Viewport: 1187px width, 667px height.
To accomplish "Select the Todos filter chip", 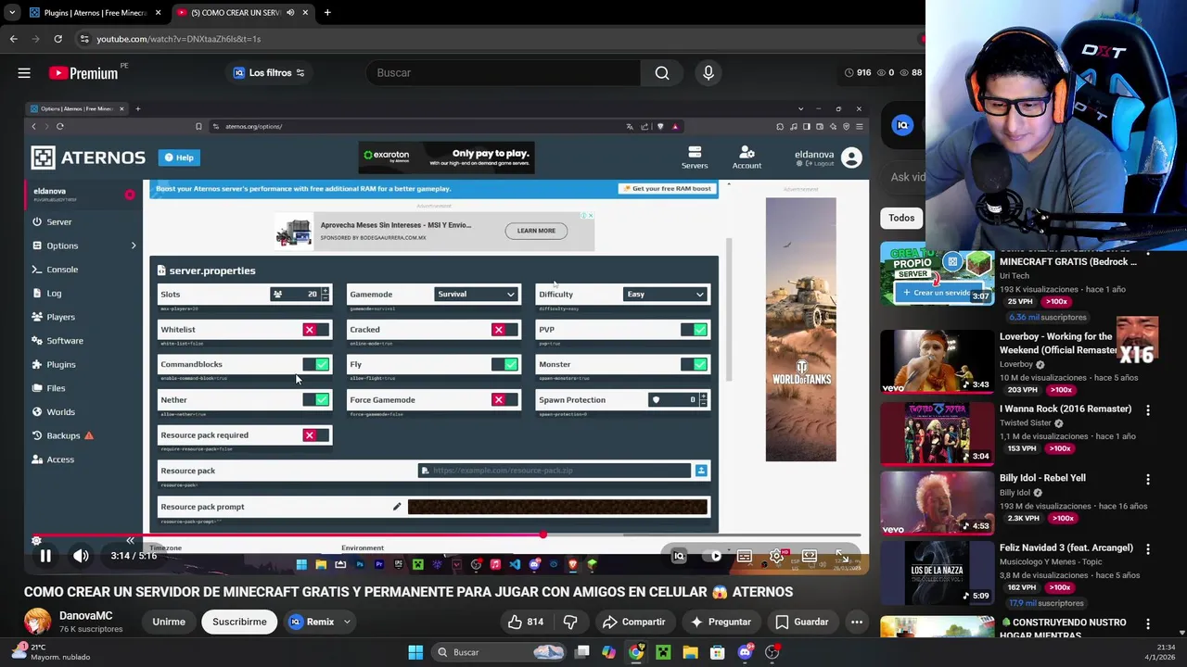I will click(901, 218).
